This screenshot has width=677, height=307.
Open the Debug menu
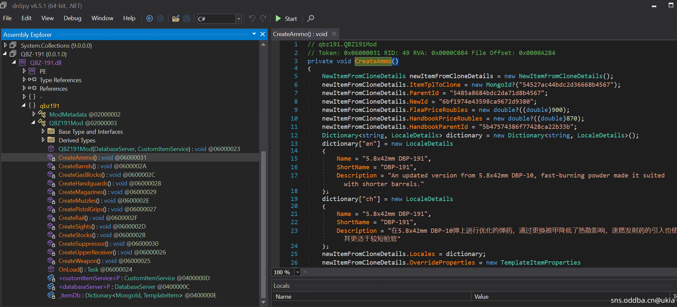pos(72,18)
